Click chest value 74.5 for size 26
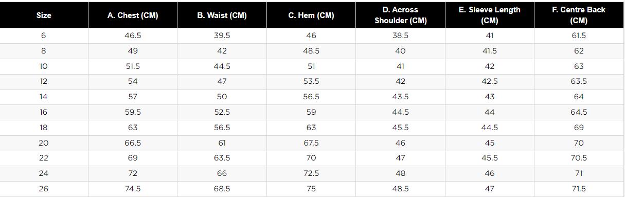Image resolution: width=625 pixels, height=197 pixels. point(133,189)
